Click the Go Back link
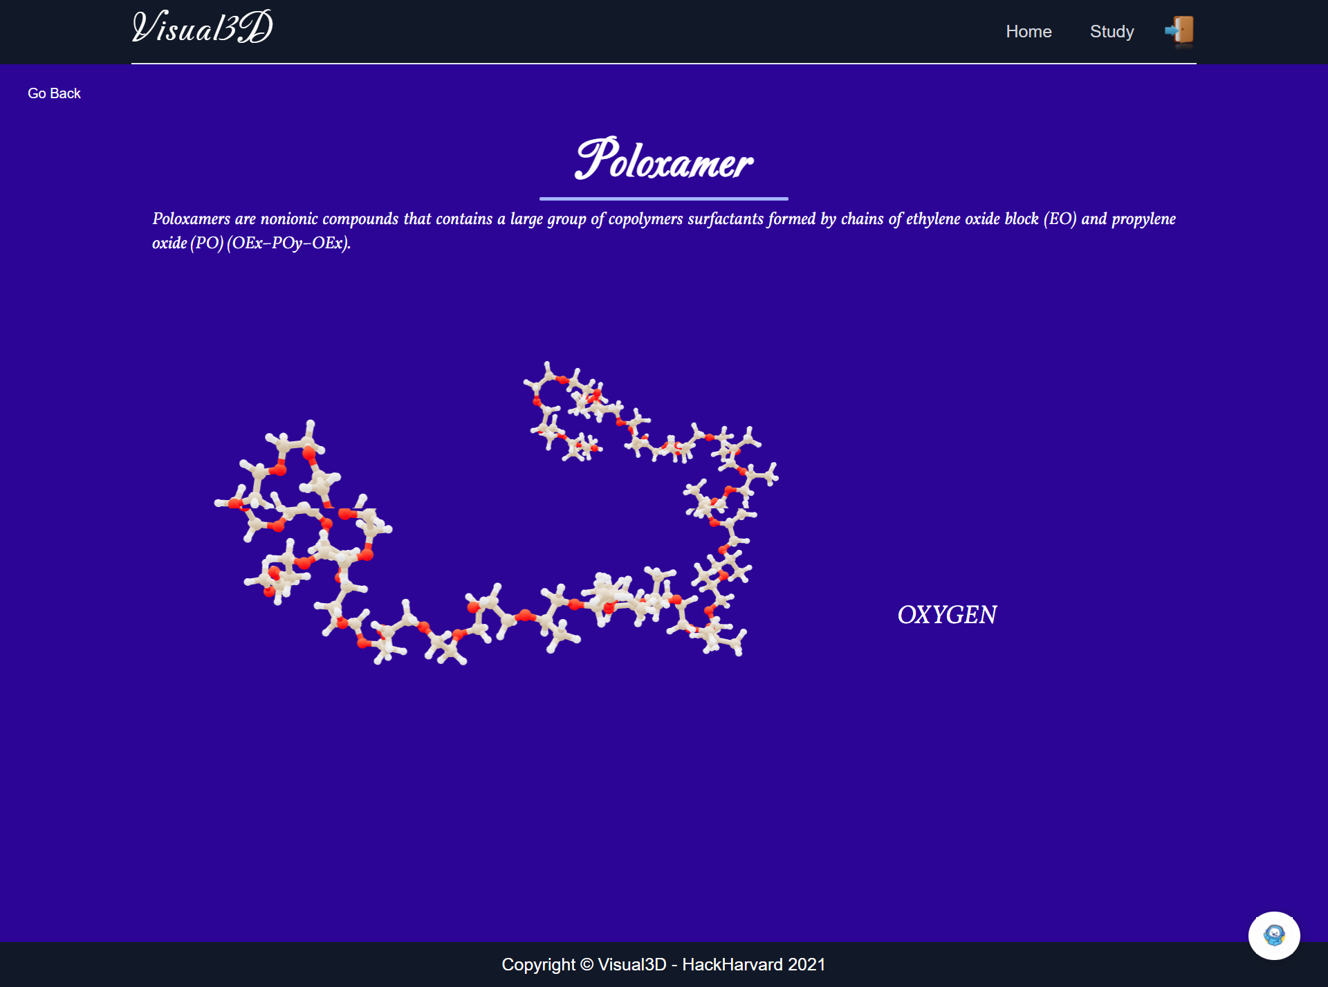Viewport: 1328px width, 987px height. coord(54,93)
